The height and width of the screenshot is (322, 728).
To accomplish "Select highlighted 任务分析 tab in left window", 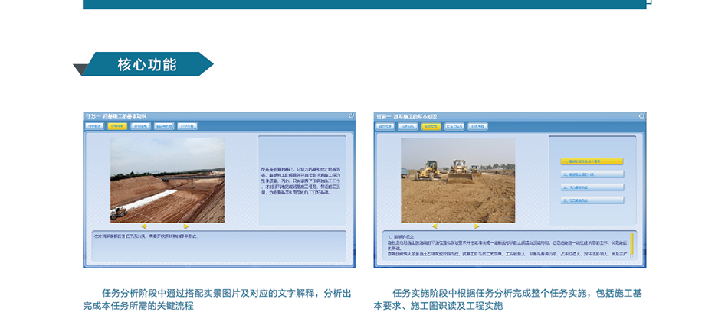I will tap(117, 126).
